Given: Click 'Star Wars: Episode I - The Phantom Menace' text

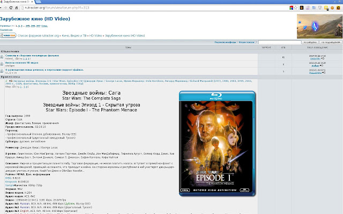Looking at the screenshot, I should (x=91, y=110).
